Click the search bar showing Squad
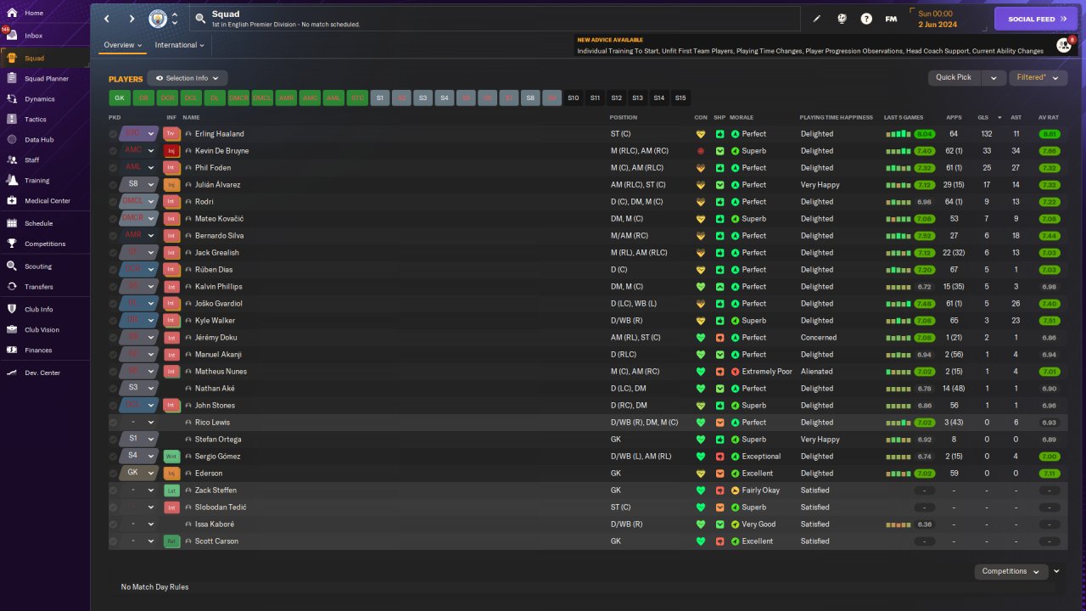 coord(495,19)
